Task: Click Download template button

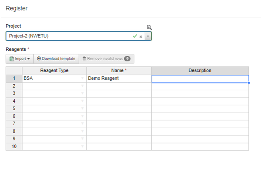Action: point(56,59)
